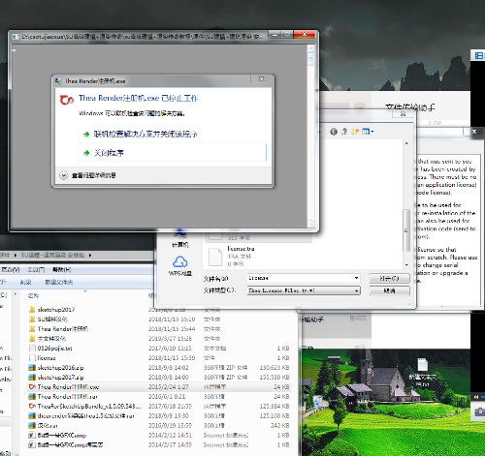Select the first GFXComp internet shortcut
The width and height of the screenshot is (485, 456).
[x=57, y=436]
